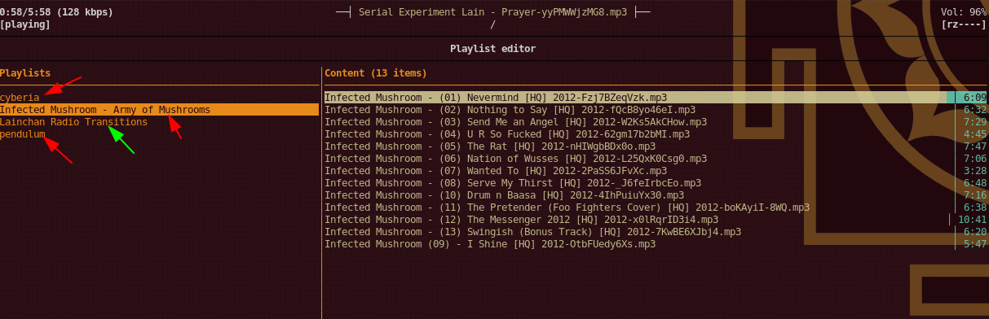Select track (07) Wanted To
The image size is (989, 319).
[x=496, y=171]
